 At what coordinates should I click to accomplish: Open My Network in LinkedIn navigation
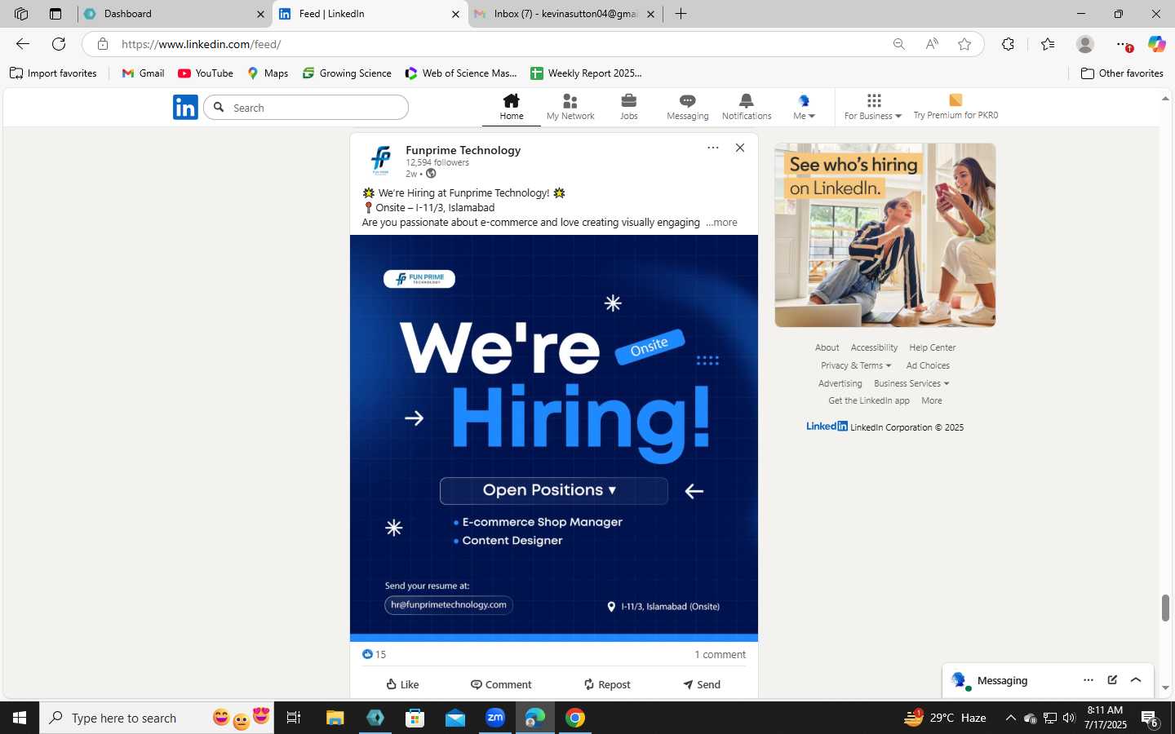570,107
